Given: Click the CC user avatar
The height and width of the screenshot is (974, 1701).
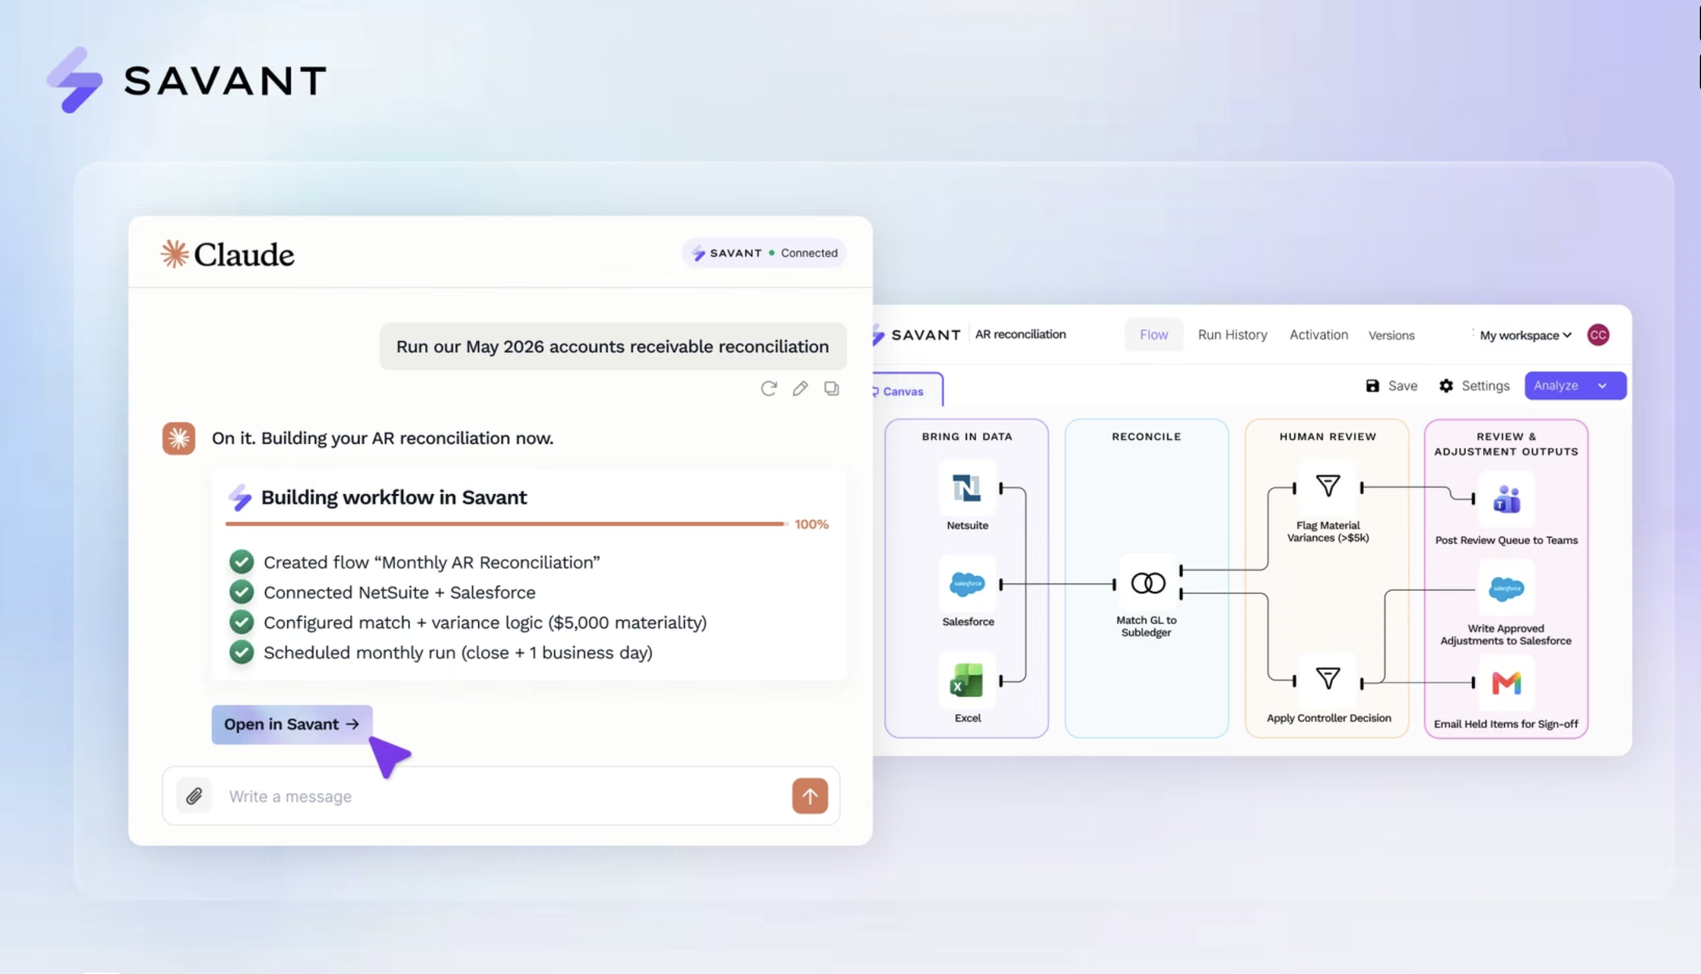Looking at the screenshot, I should pyautogui.click(x=1598, y=335).
